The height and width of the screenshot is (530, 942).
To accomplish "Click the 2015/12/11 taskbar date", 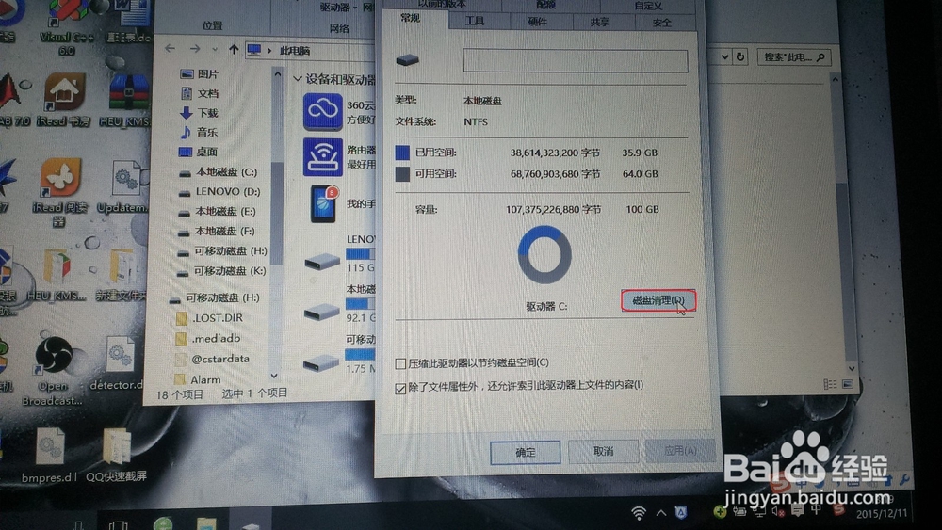I will click(882, 514).
